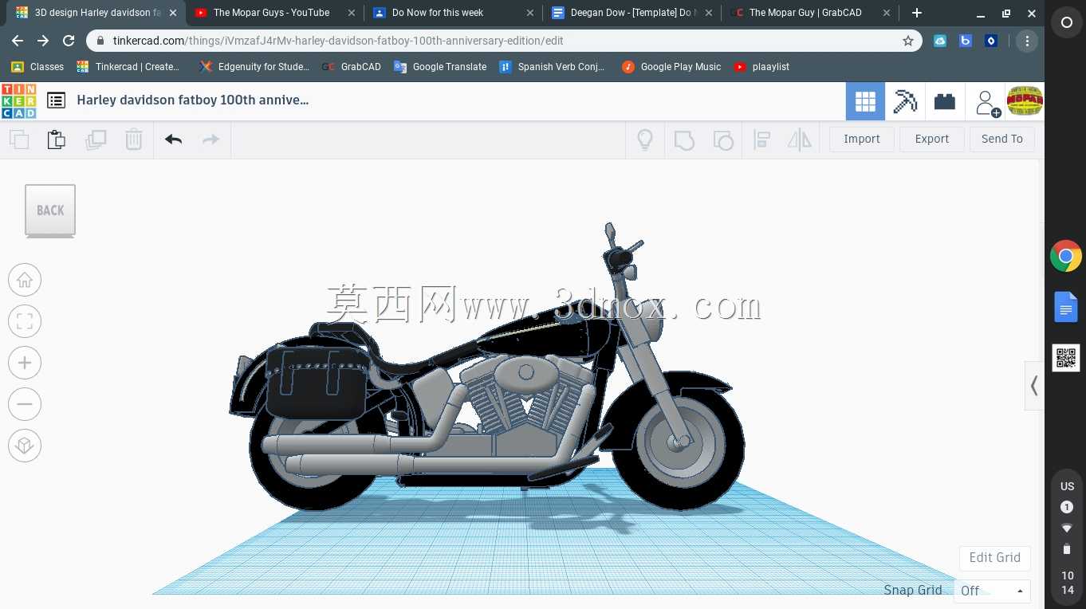Open the Tinkercad | Create bookmark
The width and height of the screenshot is (1086, 609).
tap(128, 67)
